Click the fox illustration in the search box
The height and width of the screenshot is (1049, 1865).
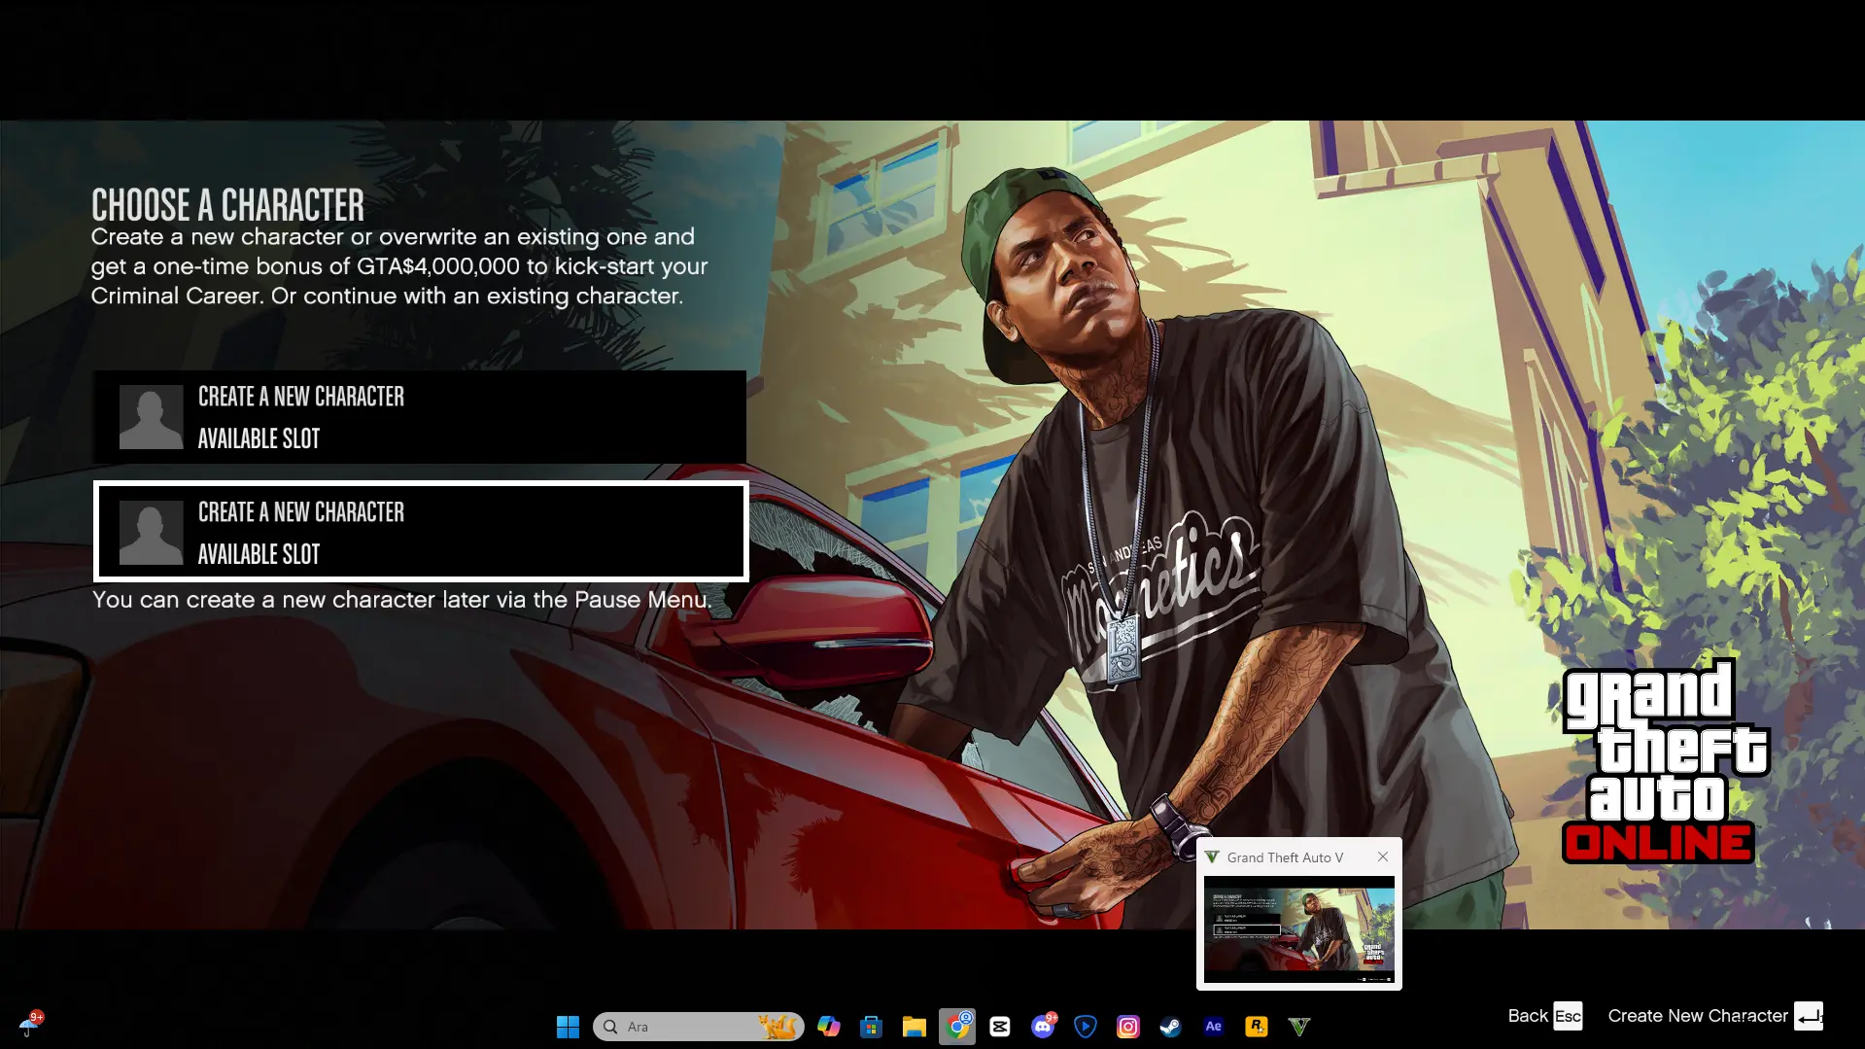click(777, 1026)
